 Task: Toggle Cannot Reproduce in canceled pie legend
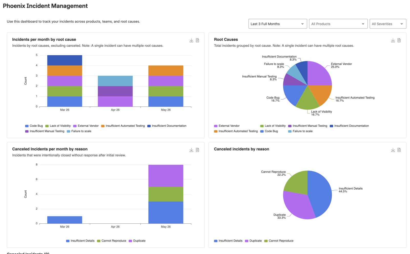coord(279,241)
